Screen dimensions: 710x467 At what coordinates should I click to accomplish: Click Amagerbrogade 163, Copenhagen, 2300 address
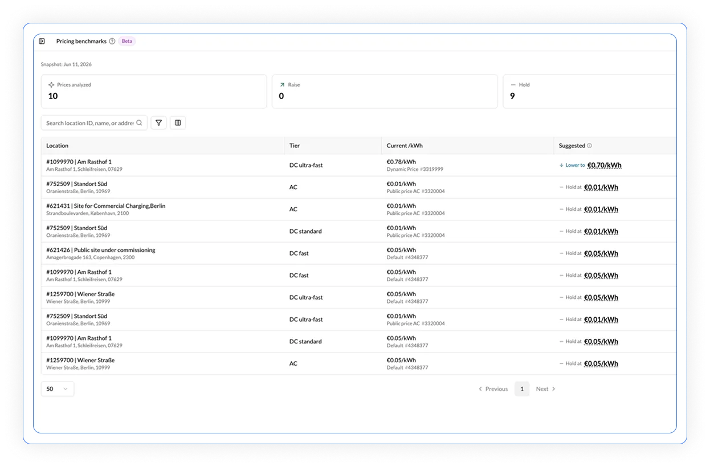click(x=91, y=257)
